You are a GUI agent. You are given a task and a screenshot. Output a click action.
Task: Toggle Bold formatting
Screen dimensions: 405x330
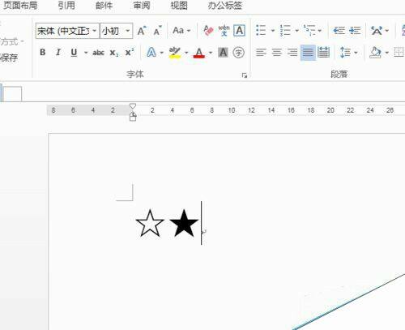43,52
